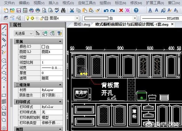Open the color dropdown showing 白

pos(135,18)
